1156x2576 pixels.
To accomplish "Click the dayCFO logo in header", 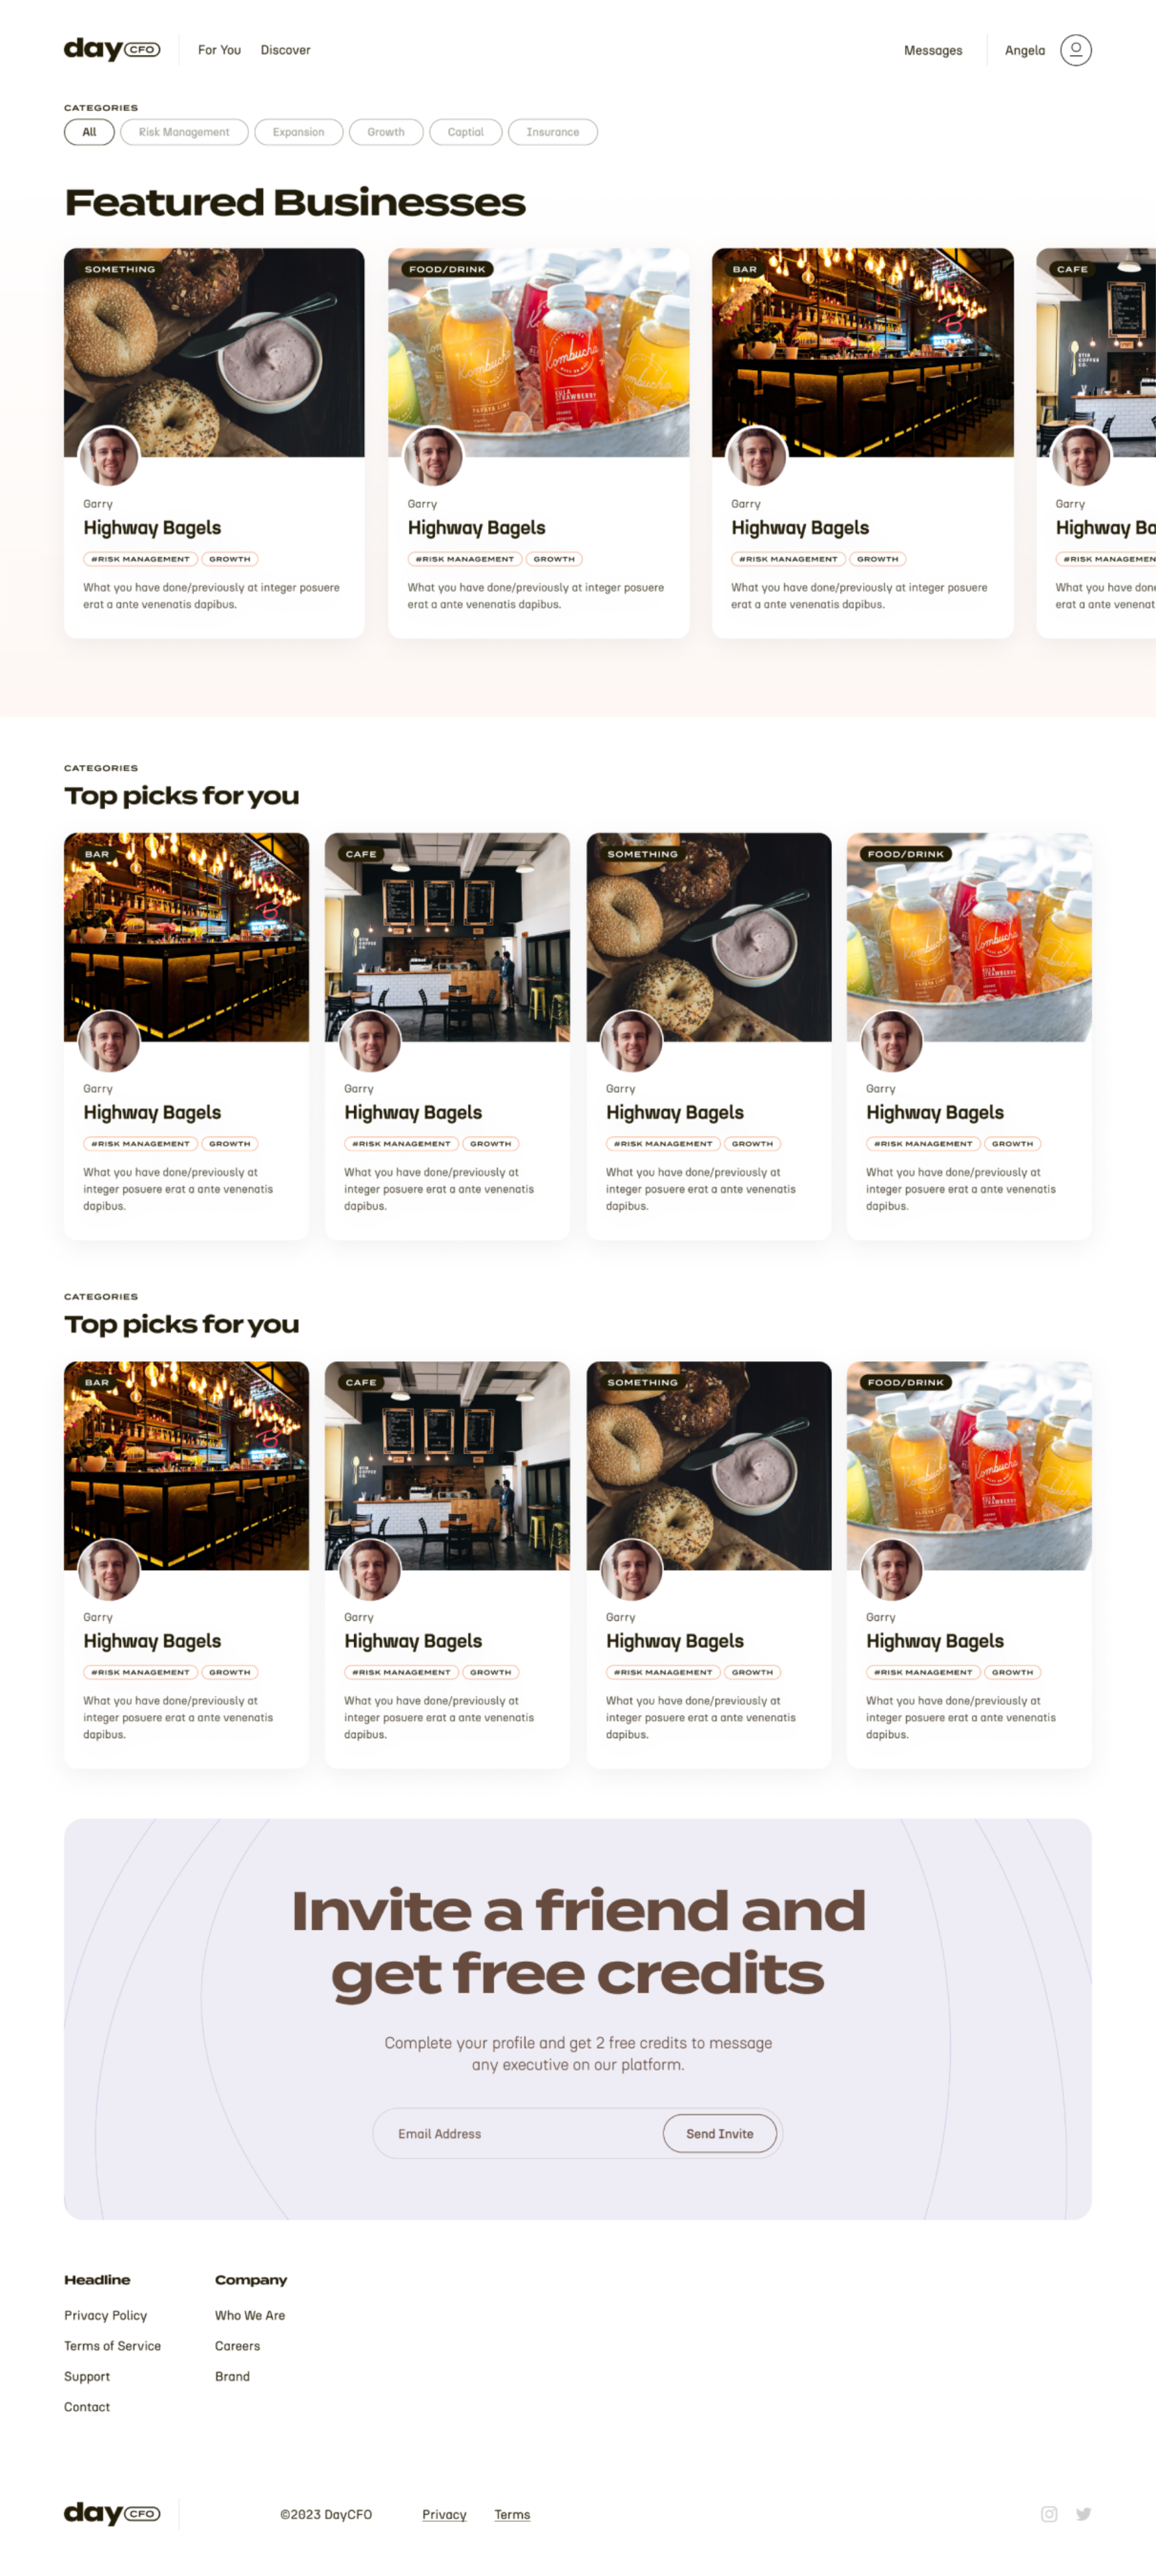I will pyautogui.click(x=112, y=49).
